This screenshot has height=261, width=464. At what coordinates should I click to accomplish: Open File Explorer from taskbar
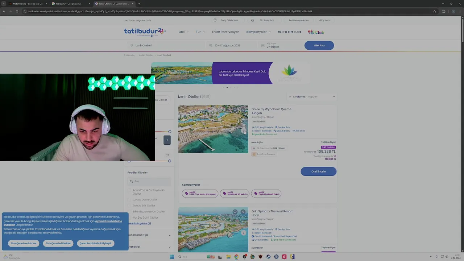(x=228, y=257)
